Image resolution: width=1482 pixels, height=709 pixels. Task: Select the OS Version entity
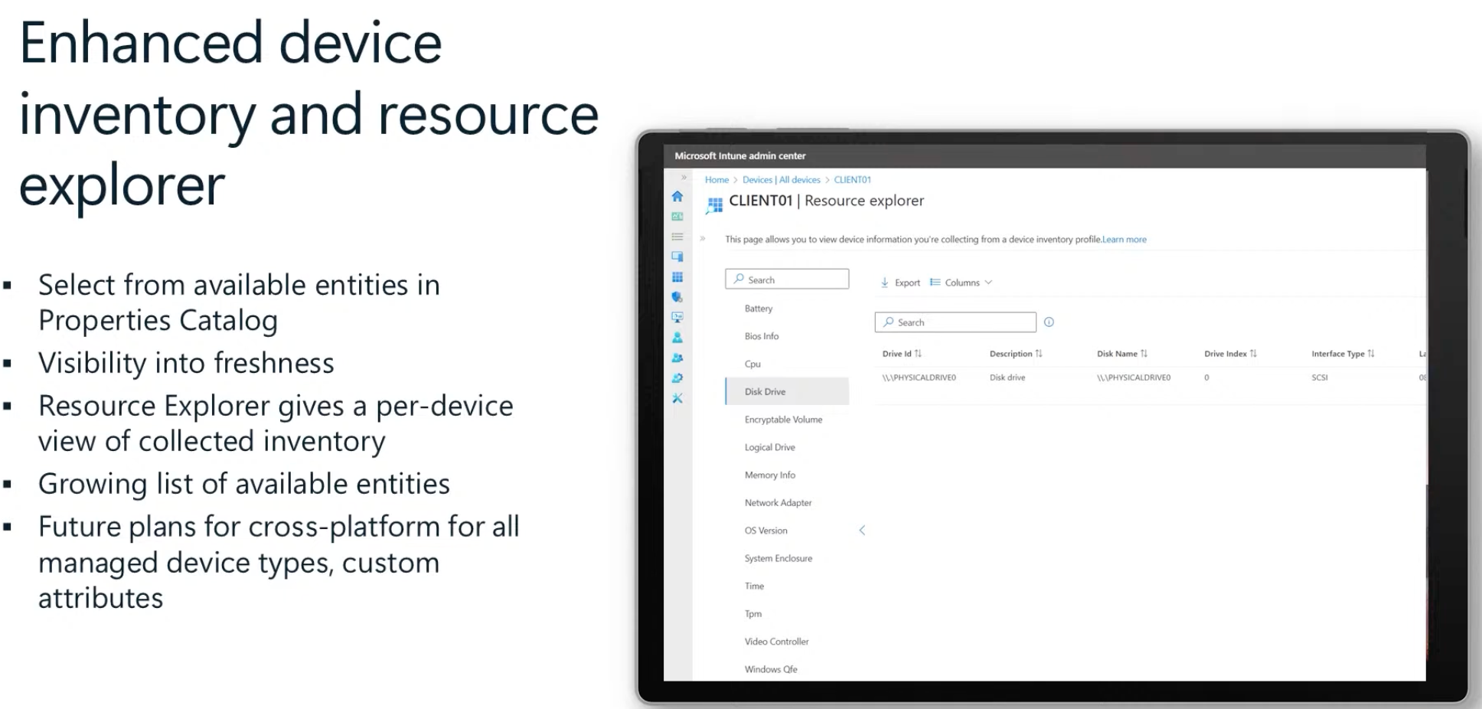787,531
